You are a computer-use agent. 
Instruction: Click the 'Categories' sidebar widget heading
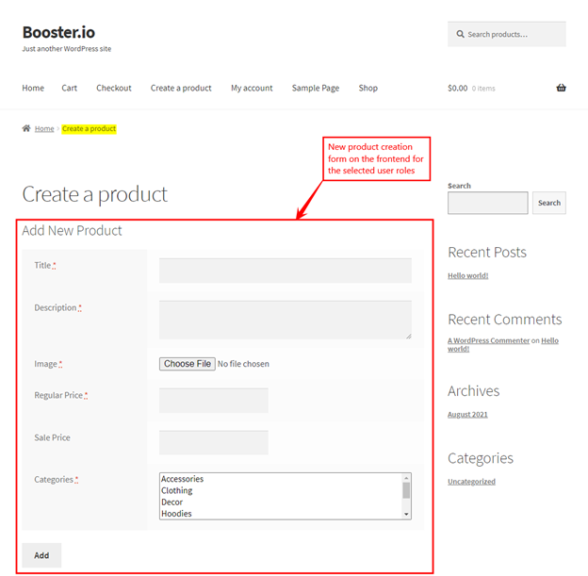point(481,458)
